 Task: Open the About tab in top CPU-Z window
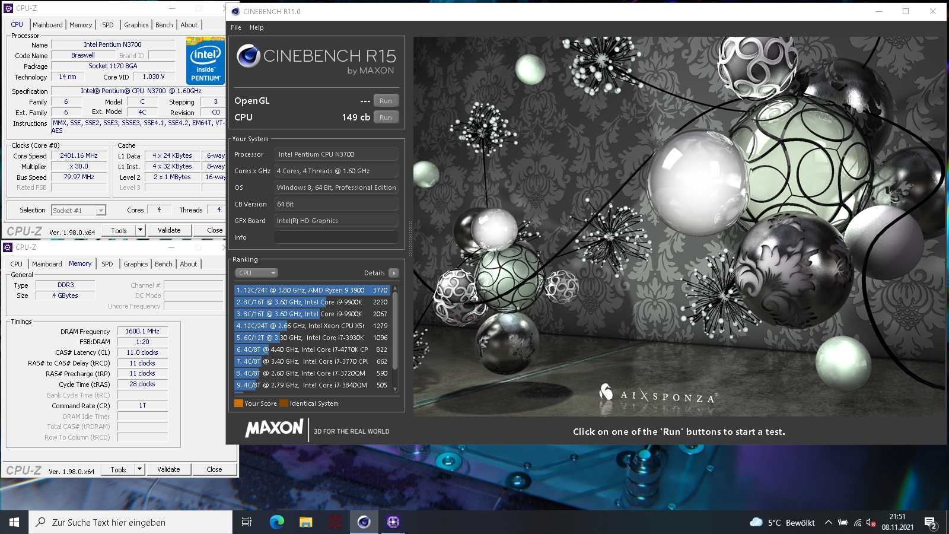tap(189, 25)
